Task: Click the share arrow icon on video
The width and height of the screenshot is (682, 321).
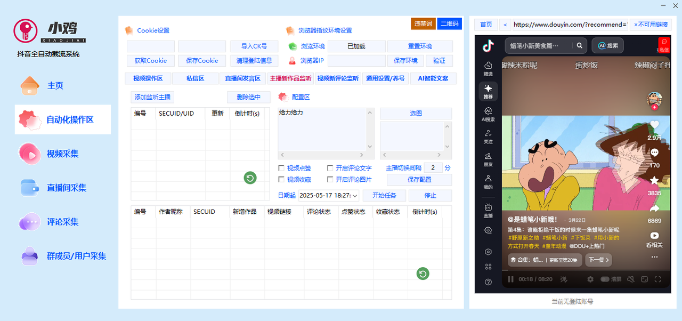Action: [x=654, y=208]
